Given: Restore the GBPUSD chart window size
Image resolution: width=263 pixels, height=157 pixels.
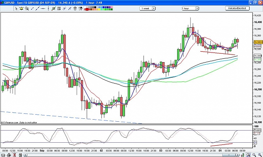Looking at the screenshot, I should (255, 3).
